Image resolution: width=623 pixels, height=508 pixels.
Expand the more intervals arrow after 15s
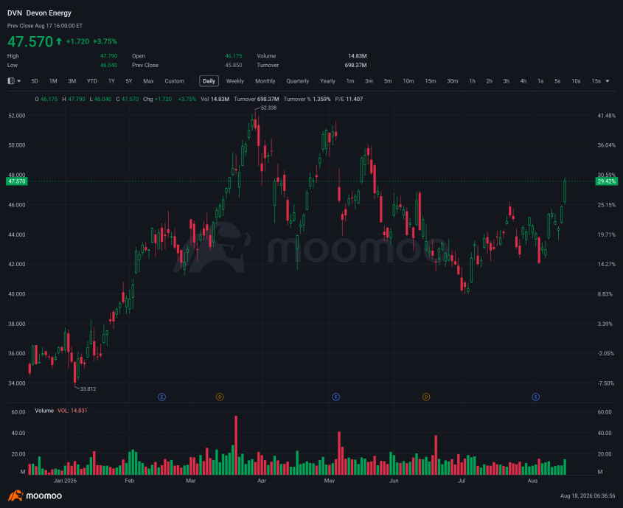tap(608, 81)
